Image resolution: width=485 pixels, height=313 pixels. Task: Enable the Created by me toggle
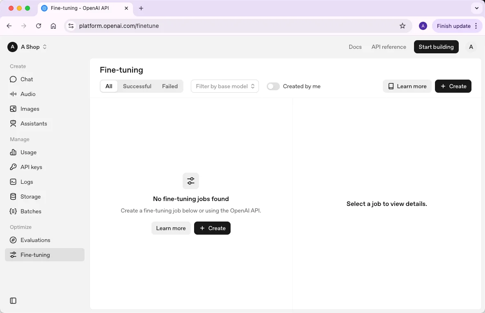click(273, 86)
